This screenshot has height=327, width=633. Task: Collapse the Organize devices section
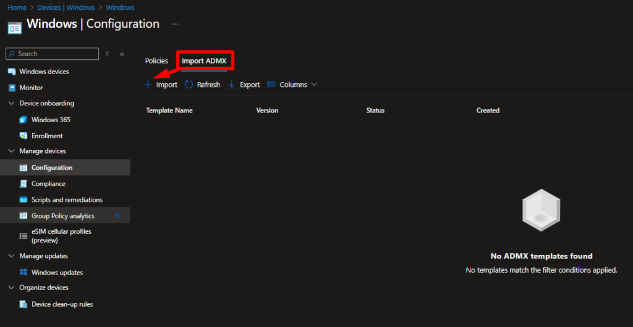pyautogui.click(x=11, y=288)
